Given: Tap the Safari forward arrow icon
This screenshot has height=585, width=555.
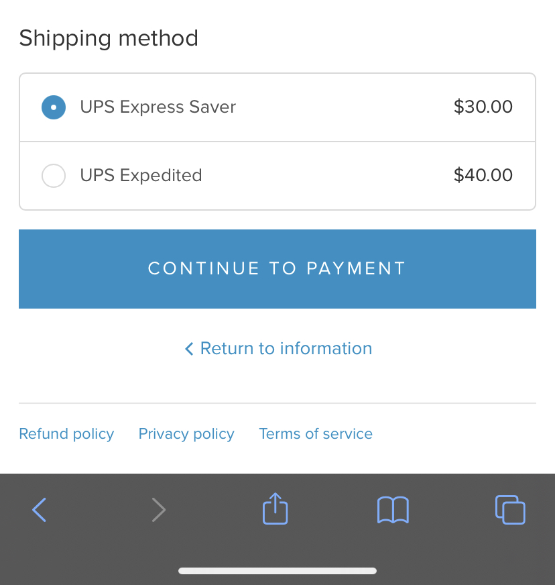Looking at the screenshot, I should point(159,510).
